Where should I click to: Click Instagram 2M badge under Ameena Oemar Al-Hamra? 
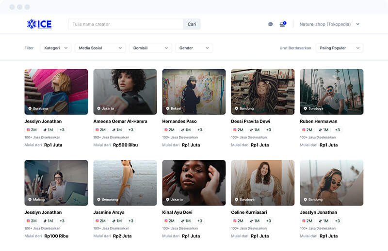[100, 130]
